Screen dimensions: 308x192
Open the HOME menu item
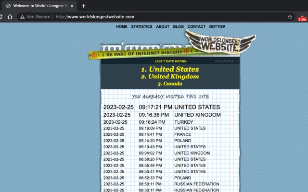click(121, 27)
